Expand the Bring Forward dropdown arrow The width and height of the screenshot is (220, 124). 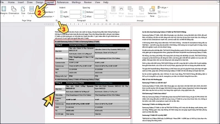(x=134, y=17)
